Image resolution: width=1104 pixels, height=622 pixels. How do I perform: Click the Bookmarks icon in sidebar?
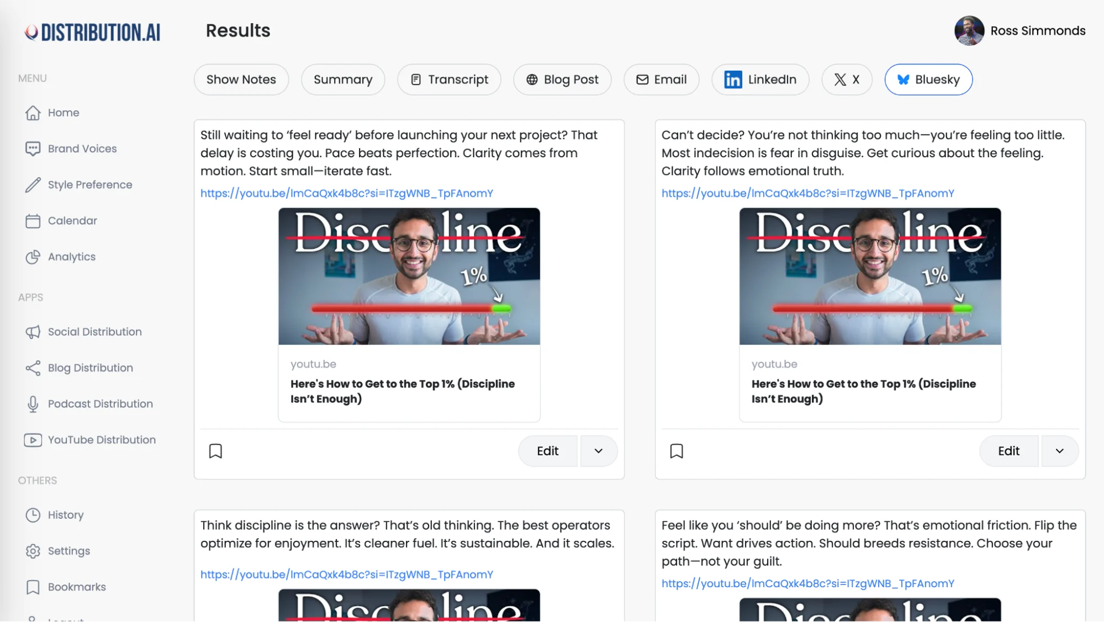pyautogui.click(x=33, y=587)
